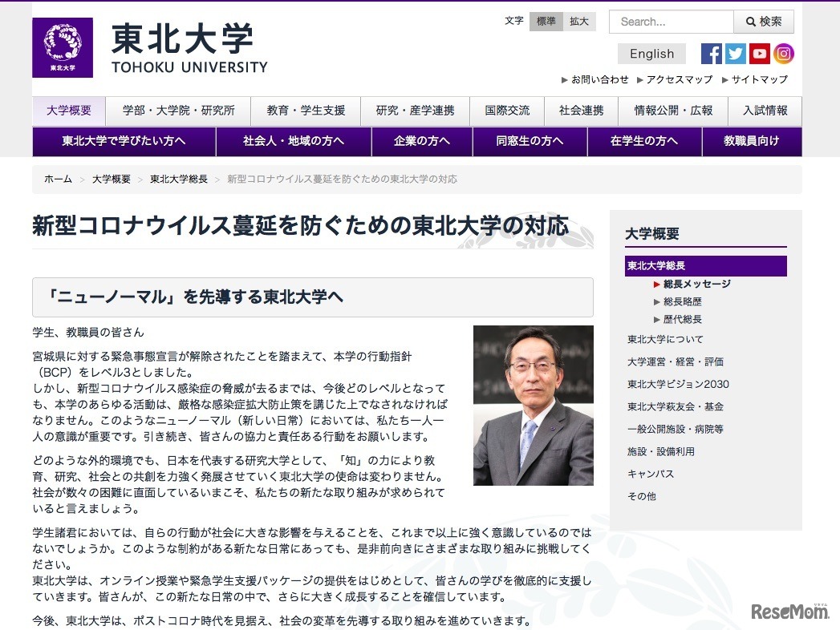The width and height of the screenshot is (840, 630).
Task: Set text size to 標準
Action: (x=546, y=22)
